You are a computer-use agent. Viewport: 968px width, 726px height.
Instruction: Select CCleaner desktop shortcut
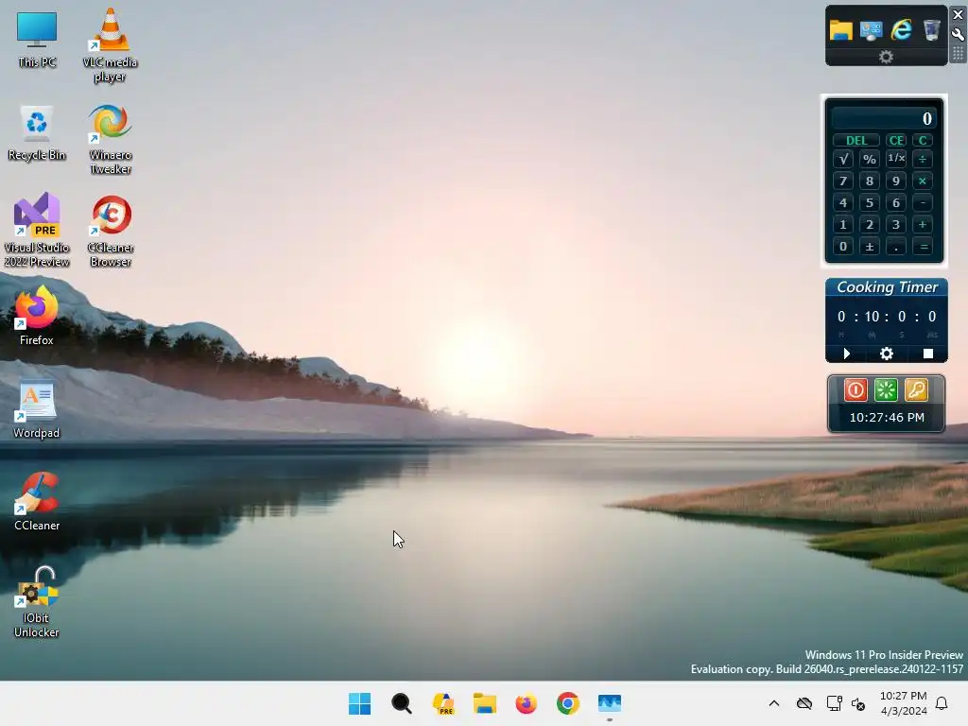(x=37, y=501)
